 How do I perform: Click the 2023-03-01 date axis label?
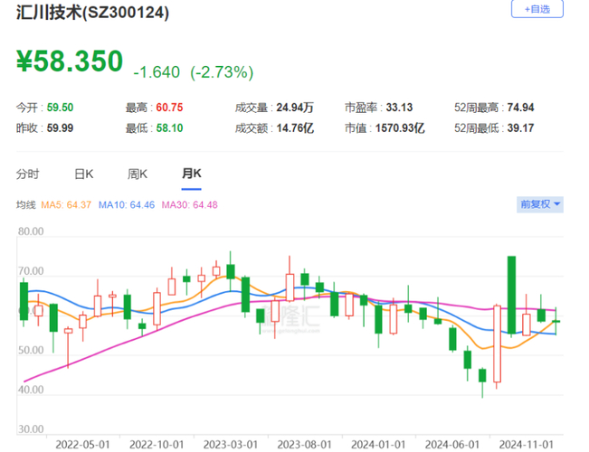[231, 445]
